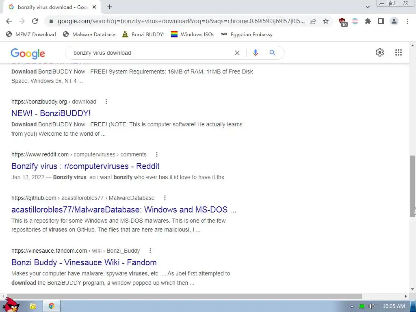Image resolution: width=416 pixels, height=312 pixels.
Task: Click the address bar URL
Action: tap(181, 21)
